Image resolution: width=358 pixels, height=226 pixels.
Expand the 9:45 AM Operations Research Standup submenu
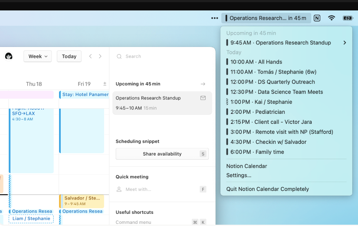point(345,43)
